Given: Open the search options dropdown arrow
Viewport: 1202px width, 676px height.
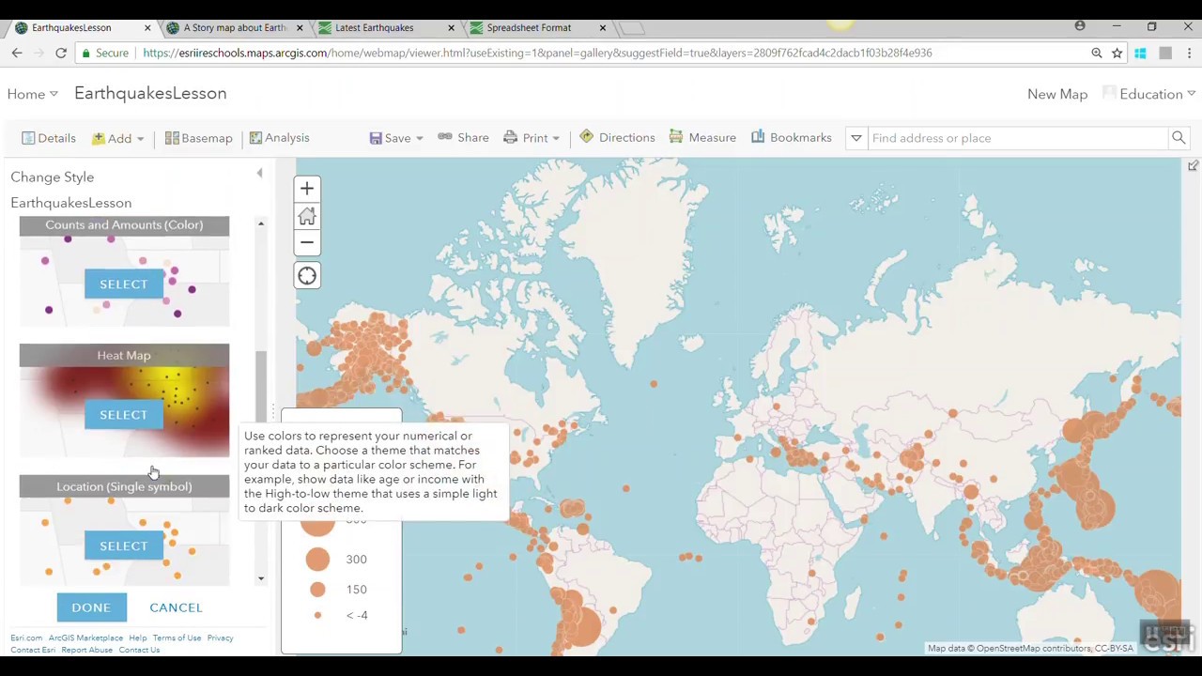Looking at the screenshot, I should point(856,138).
